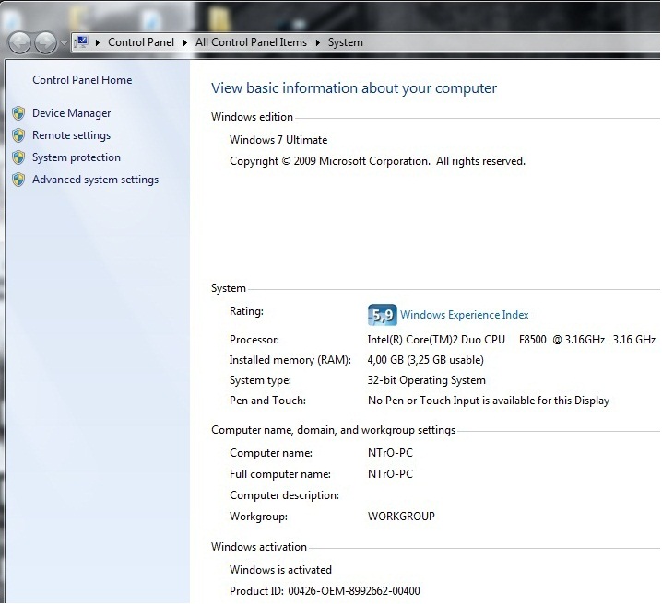Open the recent pages dropdown arrow

[64, 42]
